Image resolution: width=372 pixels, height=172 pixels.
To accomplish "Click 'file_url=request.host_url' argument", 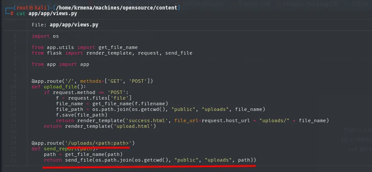I will click(212, 120).
